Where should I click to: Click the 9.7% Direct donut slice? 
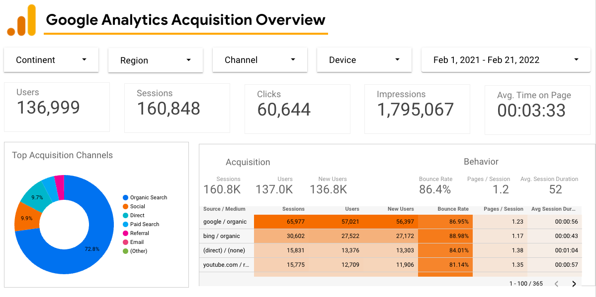pyautogui.click(x=36, y=197)
